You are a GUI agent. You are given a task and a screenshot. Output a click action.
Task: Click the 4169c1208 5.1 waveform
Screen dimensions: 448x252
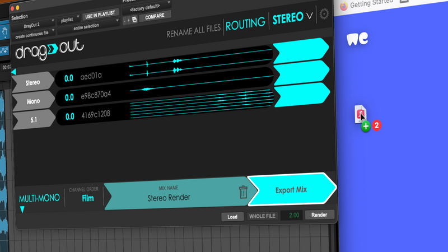click(x=202, y=104)
